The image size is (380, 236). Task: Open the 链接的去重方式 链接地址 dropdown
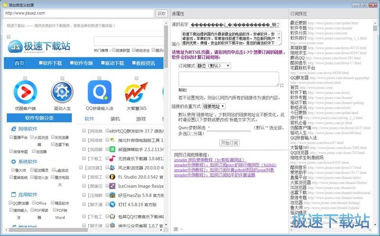pyautogui.click(x=214, y=106)
